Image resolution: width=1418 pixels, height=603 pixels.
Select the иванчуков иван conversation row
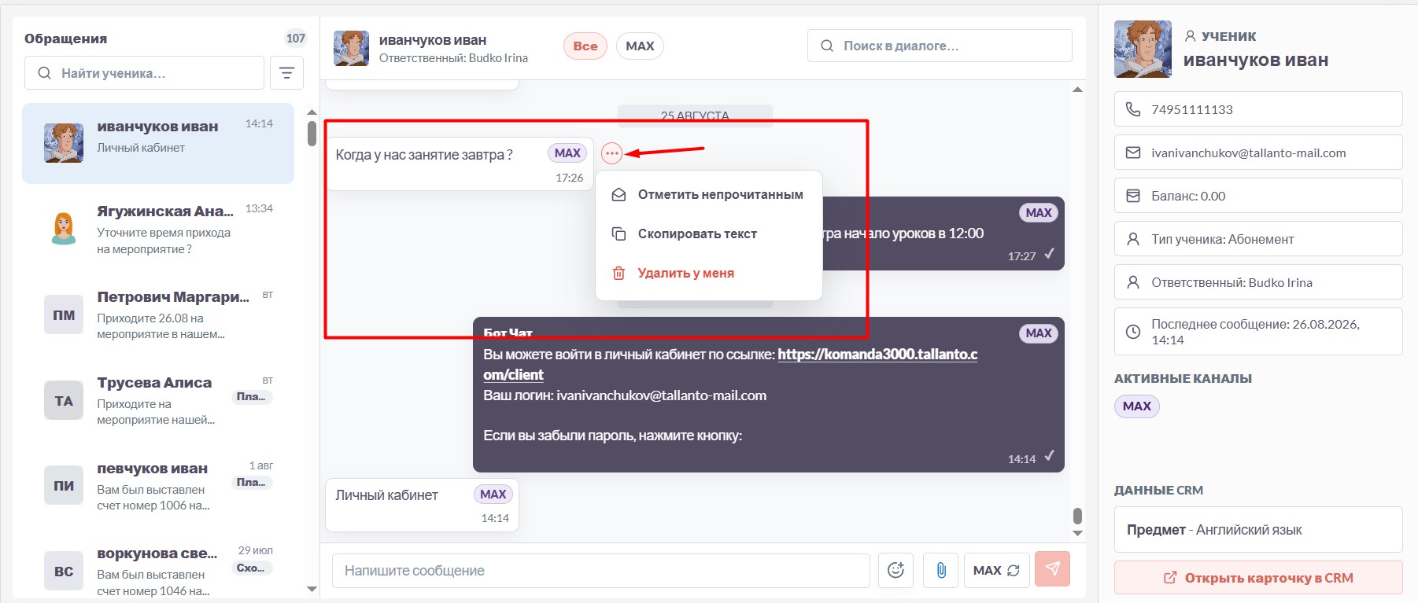[x=158, y=143]
